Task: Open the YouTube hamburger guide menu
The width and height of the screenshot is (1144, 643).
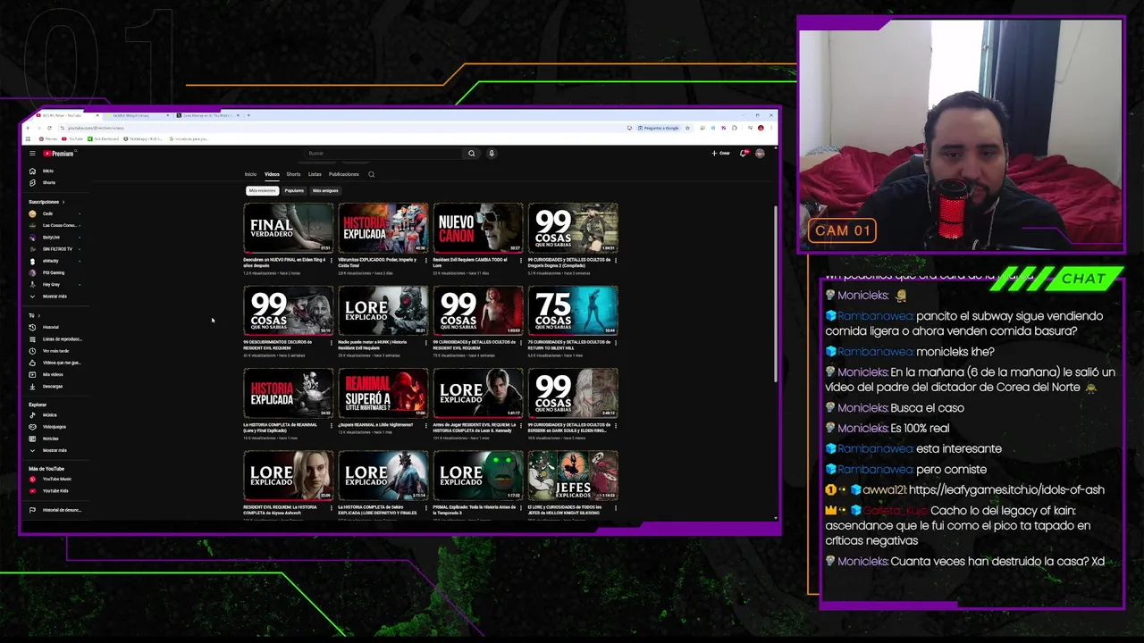Action: (x=32, y=154)
